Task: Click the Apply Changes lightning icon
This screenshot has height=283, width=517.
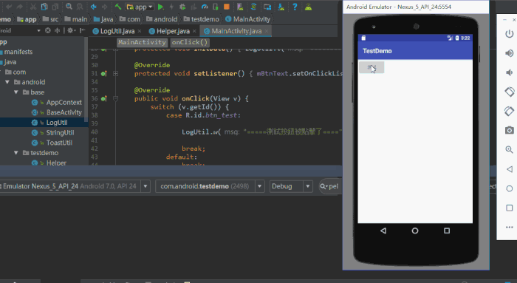Action: [171, 7]
